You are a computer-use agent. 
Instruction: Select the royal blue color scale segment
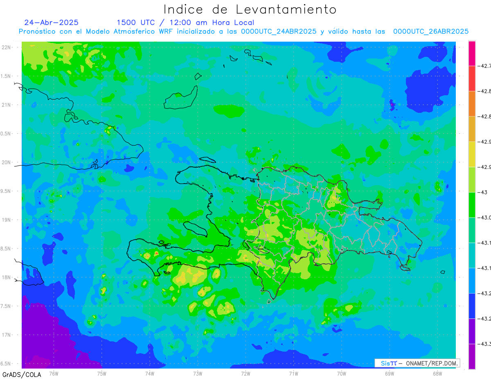[x=472, y=306]
